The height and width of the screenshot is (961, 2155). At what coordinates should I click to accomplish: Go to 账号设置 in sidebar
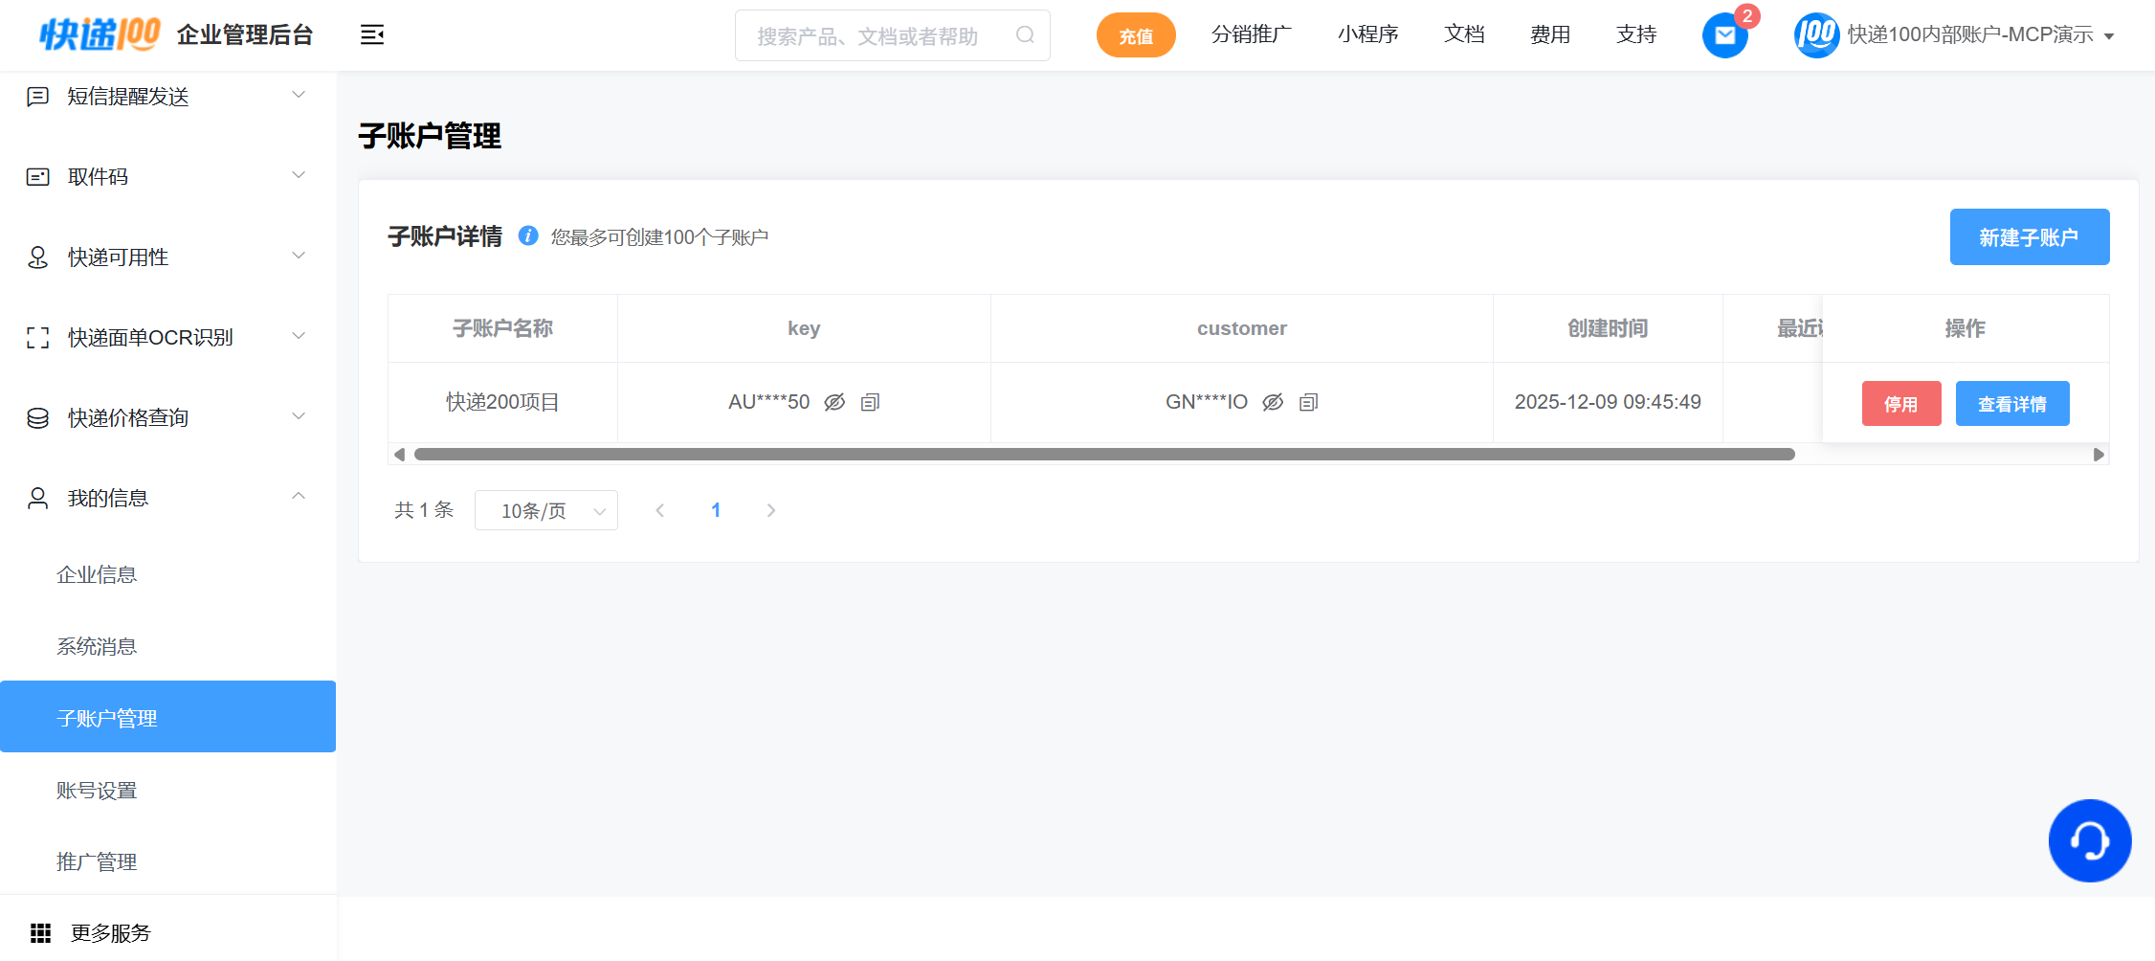[x=97, y=791]
